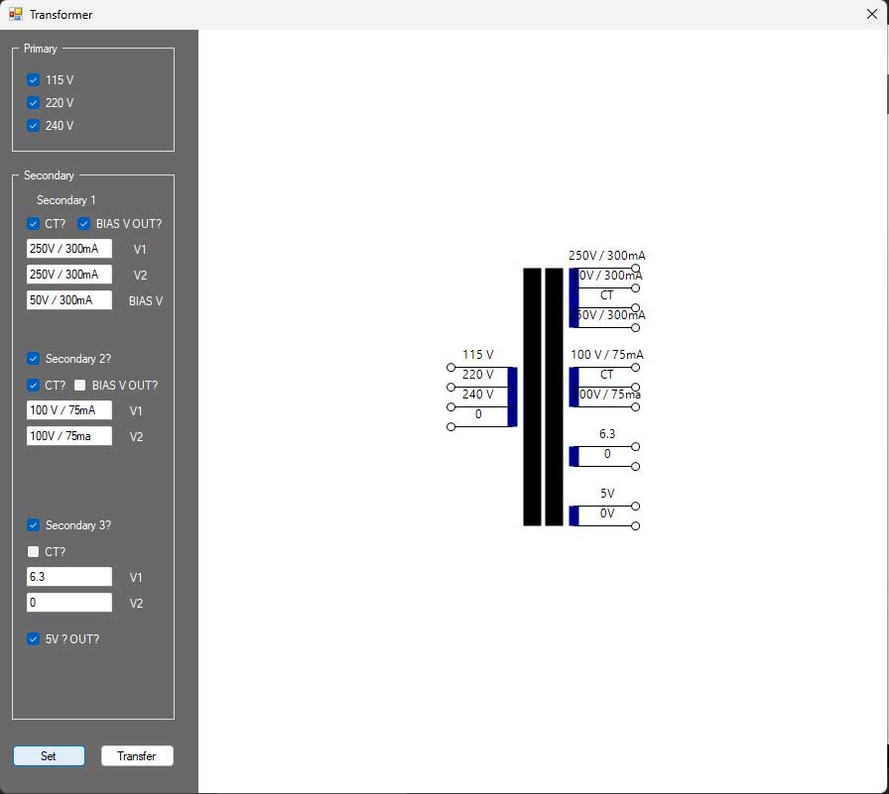This screenshot has height=794, width=889.
Task: Click the Set button
Action: tap(49, 756)
